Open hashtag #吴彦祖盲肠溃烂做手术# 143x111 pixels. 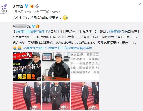coord(33,32)
